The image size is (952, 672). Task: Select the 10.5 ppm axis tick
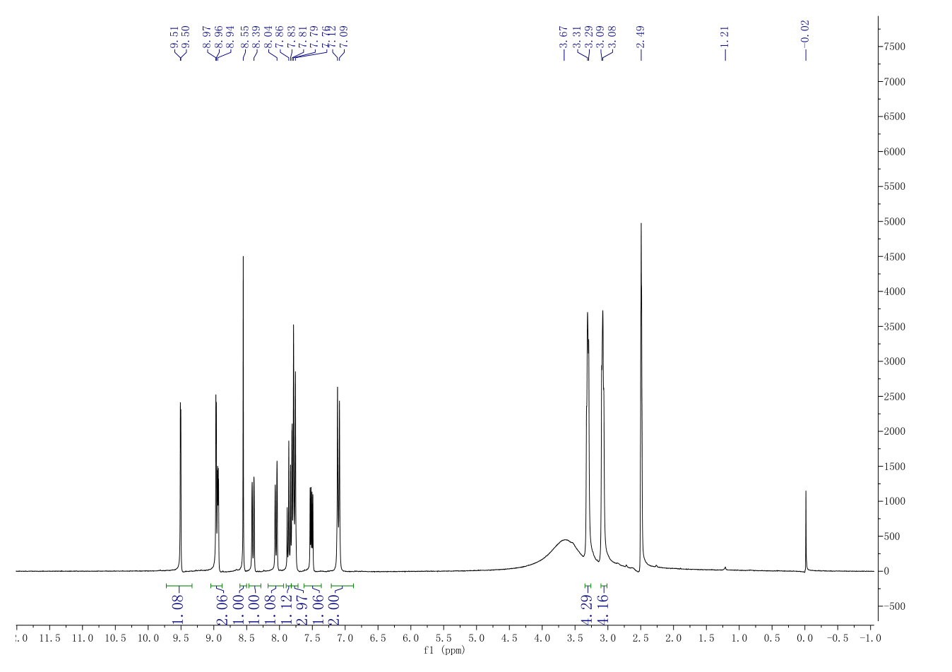pyautogui.click(x=115, y=638)
